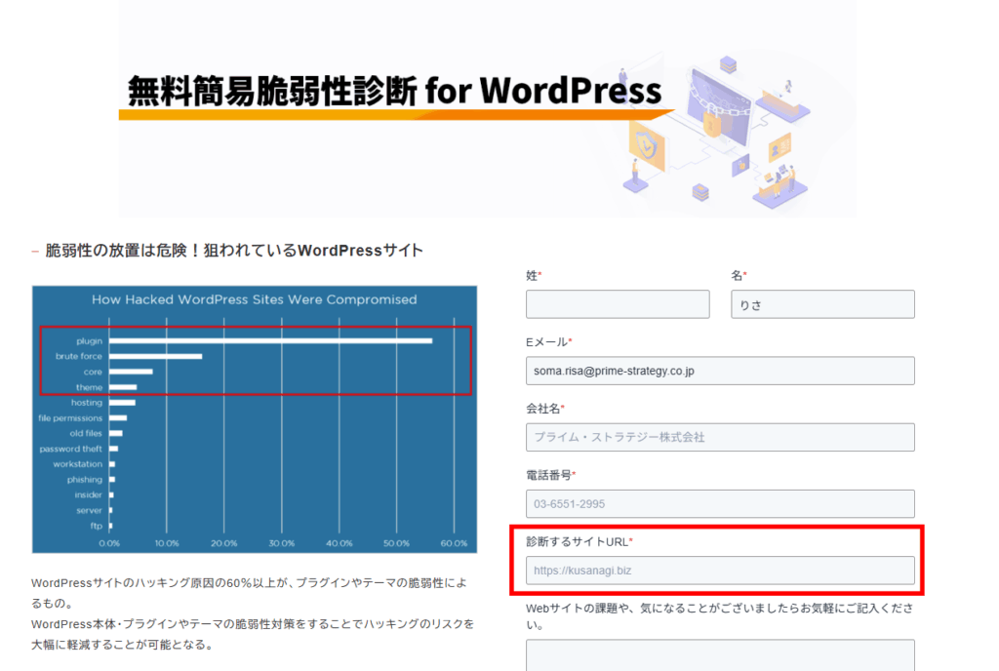Click the paragraph starting WordPress本体・プラグインやテーマ
This screenshot has height=671, width=999.
coord(253,634)
